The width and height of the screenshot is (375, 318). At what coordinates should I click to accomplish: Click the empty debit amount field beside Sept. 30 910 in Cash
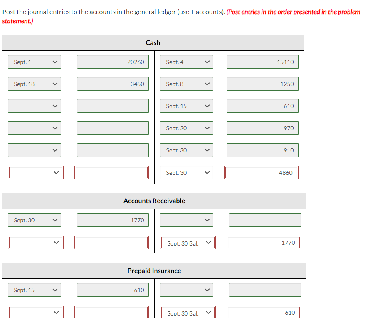(113, 150)
